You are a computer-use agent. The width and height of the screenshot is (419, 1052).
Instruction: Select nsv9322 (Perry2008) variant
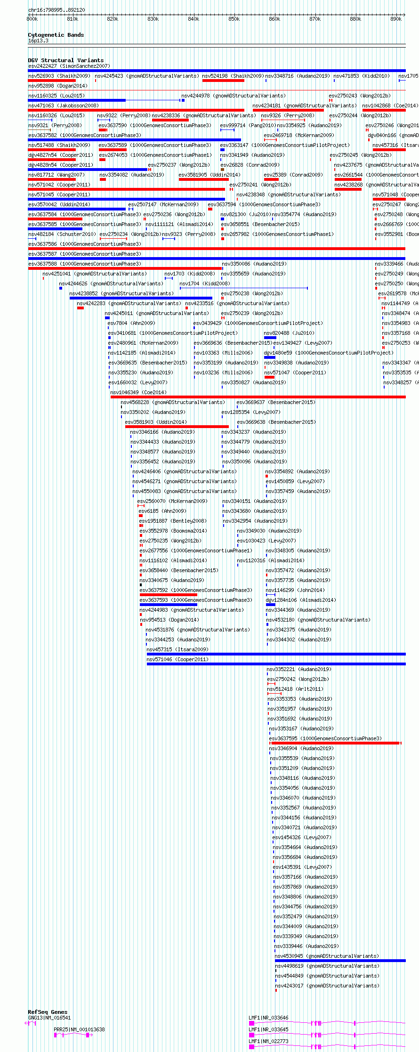124,115
